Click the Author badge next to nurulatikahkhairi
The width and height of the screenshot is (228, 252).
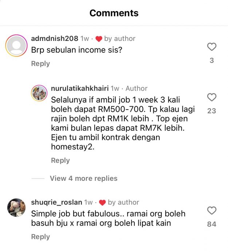click(137, 88)
